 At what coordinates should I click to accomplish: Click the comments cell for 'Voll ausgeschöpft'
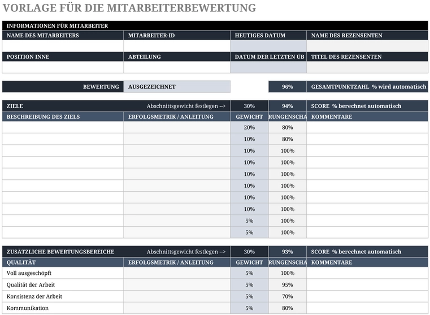tap(367, 273)
